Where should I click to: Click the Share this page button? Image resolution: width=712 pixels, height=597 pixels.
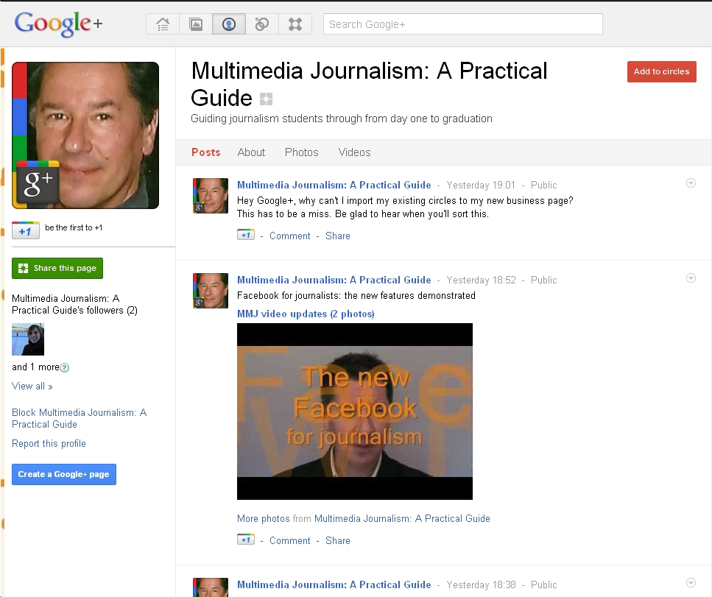(x=57, y=268)
